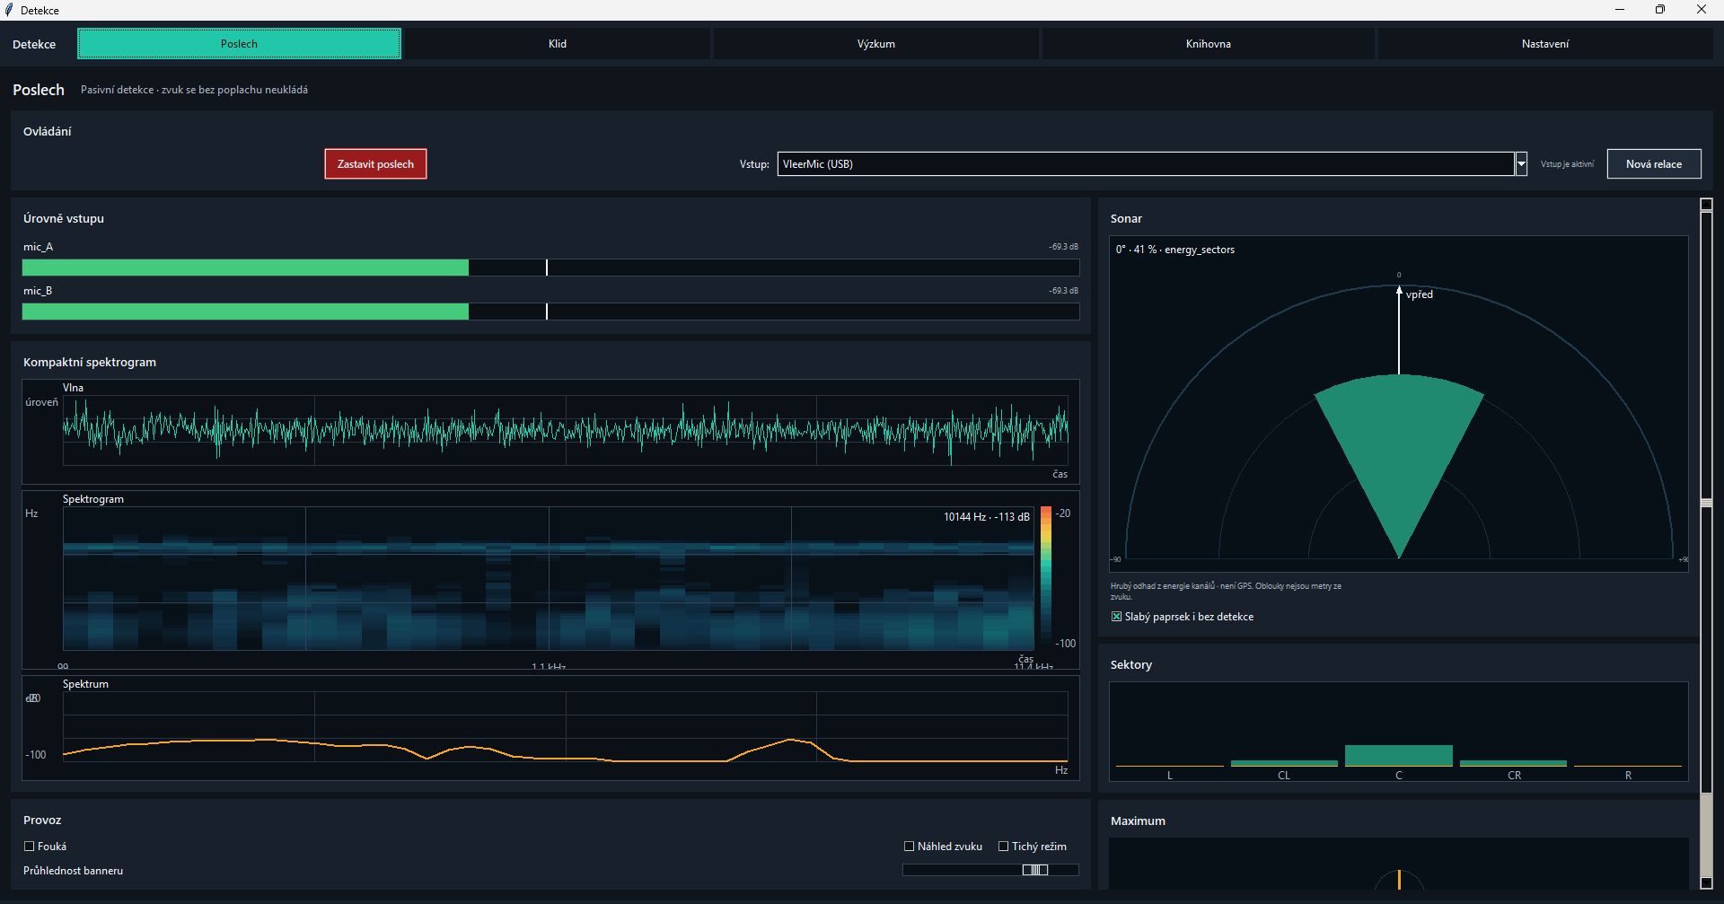1724x904 pixels.
Task: Open the Klid tab
Action: [558, 44]
